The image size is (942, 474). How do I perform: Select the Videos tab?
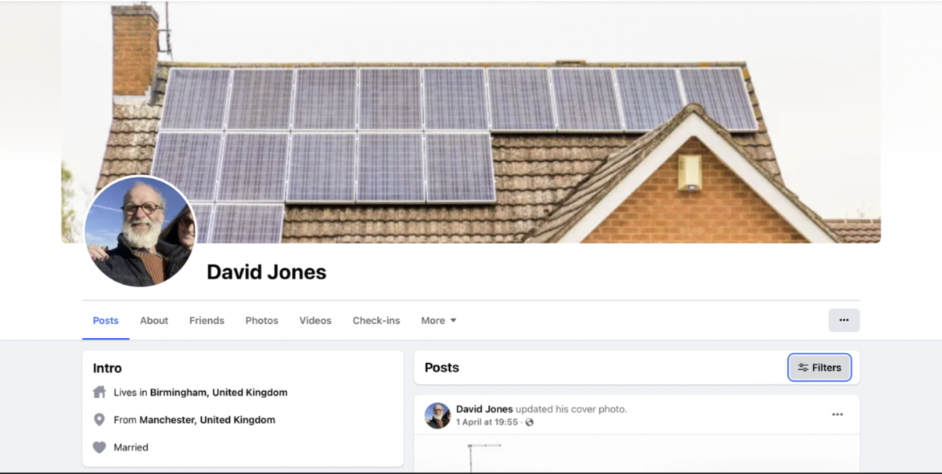coord(315,321)
